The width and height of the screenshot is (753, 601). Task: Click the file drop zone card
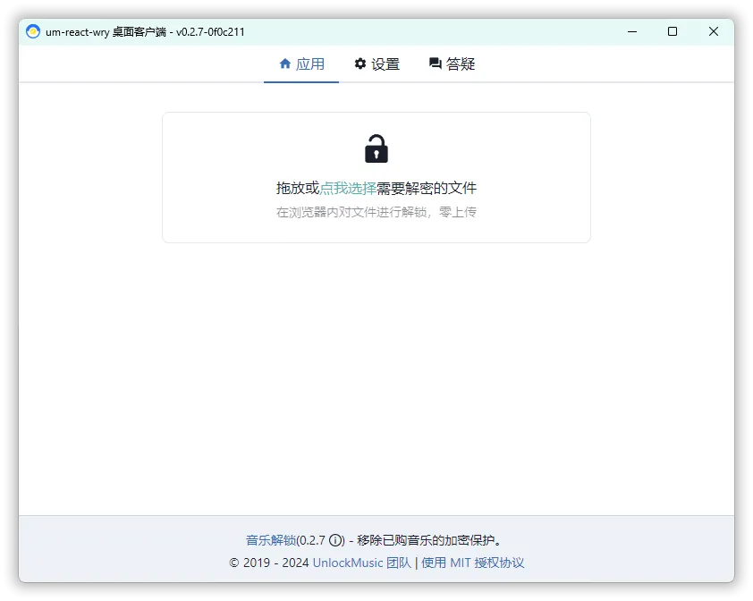point(376,176)
